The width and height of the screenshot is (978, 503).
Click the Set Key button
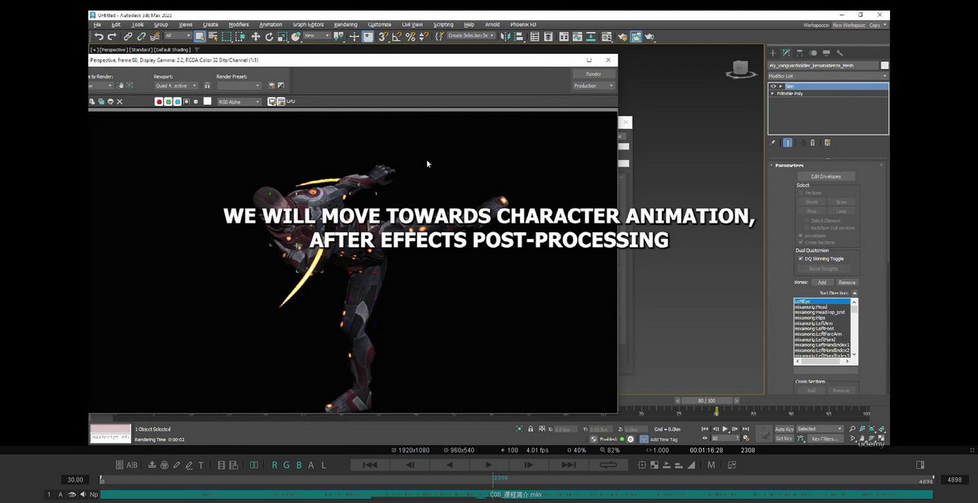(784, 439)
